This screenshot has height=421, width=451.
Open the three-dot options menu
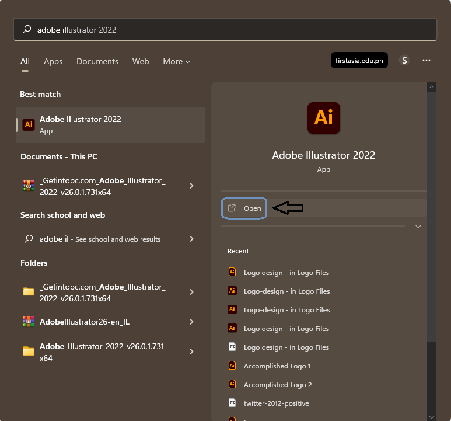tap(426, 60)
